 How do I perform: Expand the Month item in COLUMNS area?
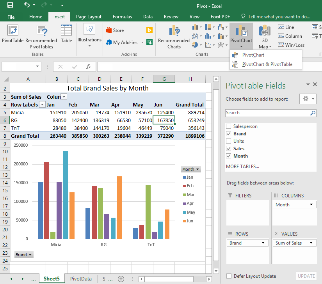(311, 204)
